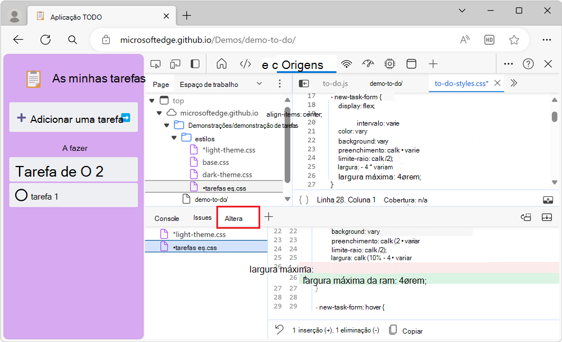Collapse the estilos folder
The height and width of the screenshot is (342, 562).
pos(175,138)
